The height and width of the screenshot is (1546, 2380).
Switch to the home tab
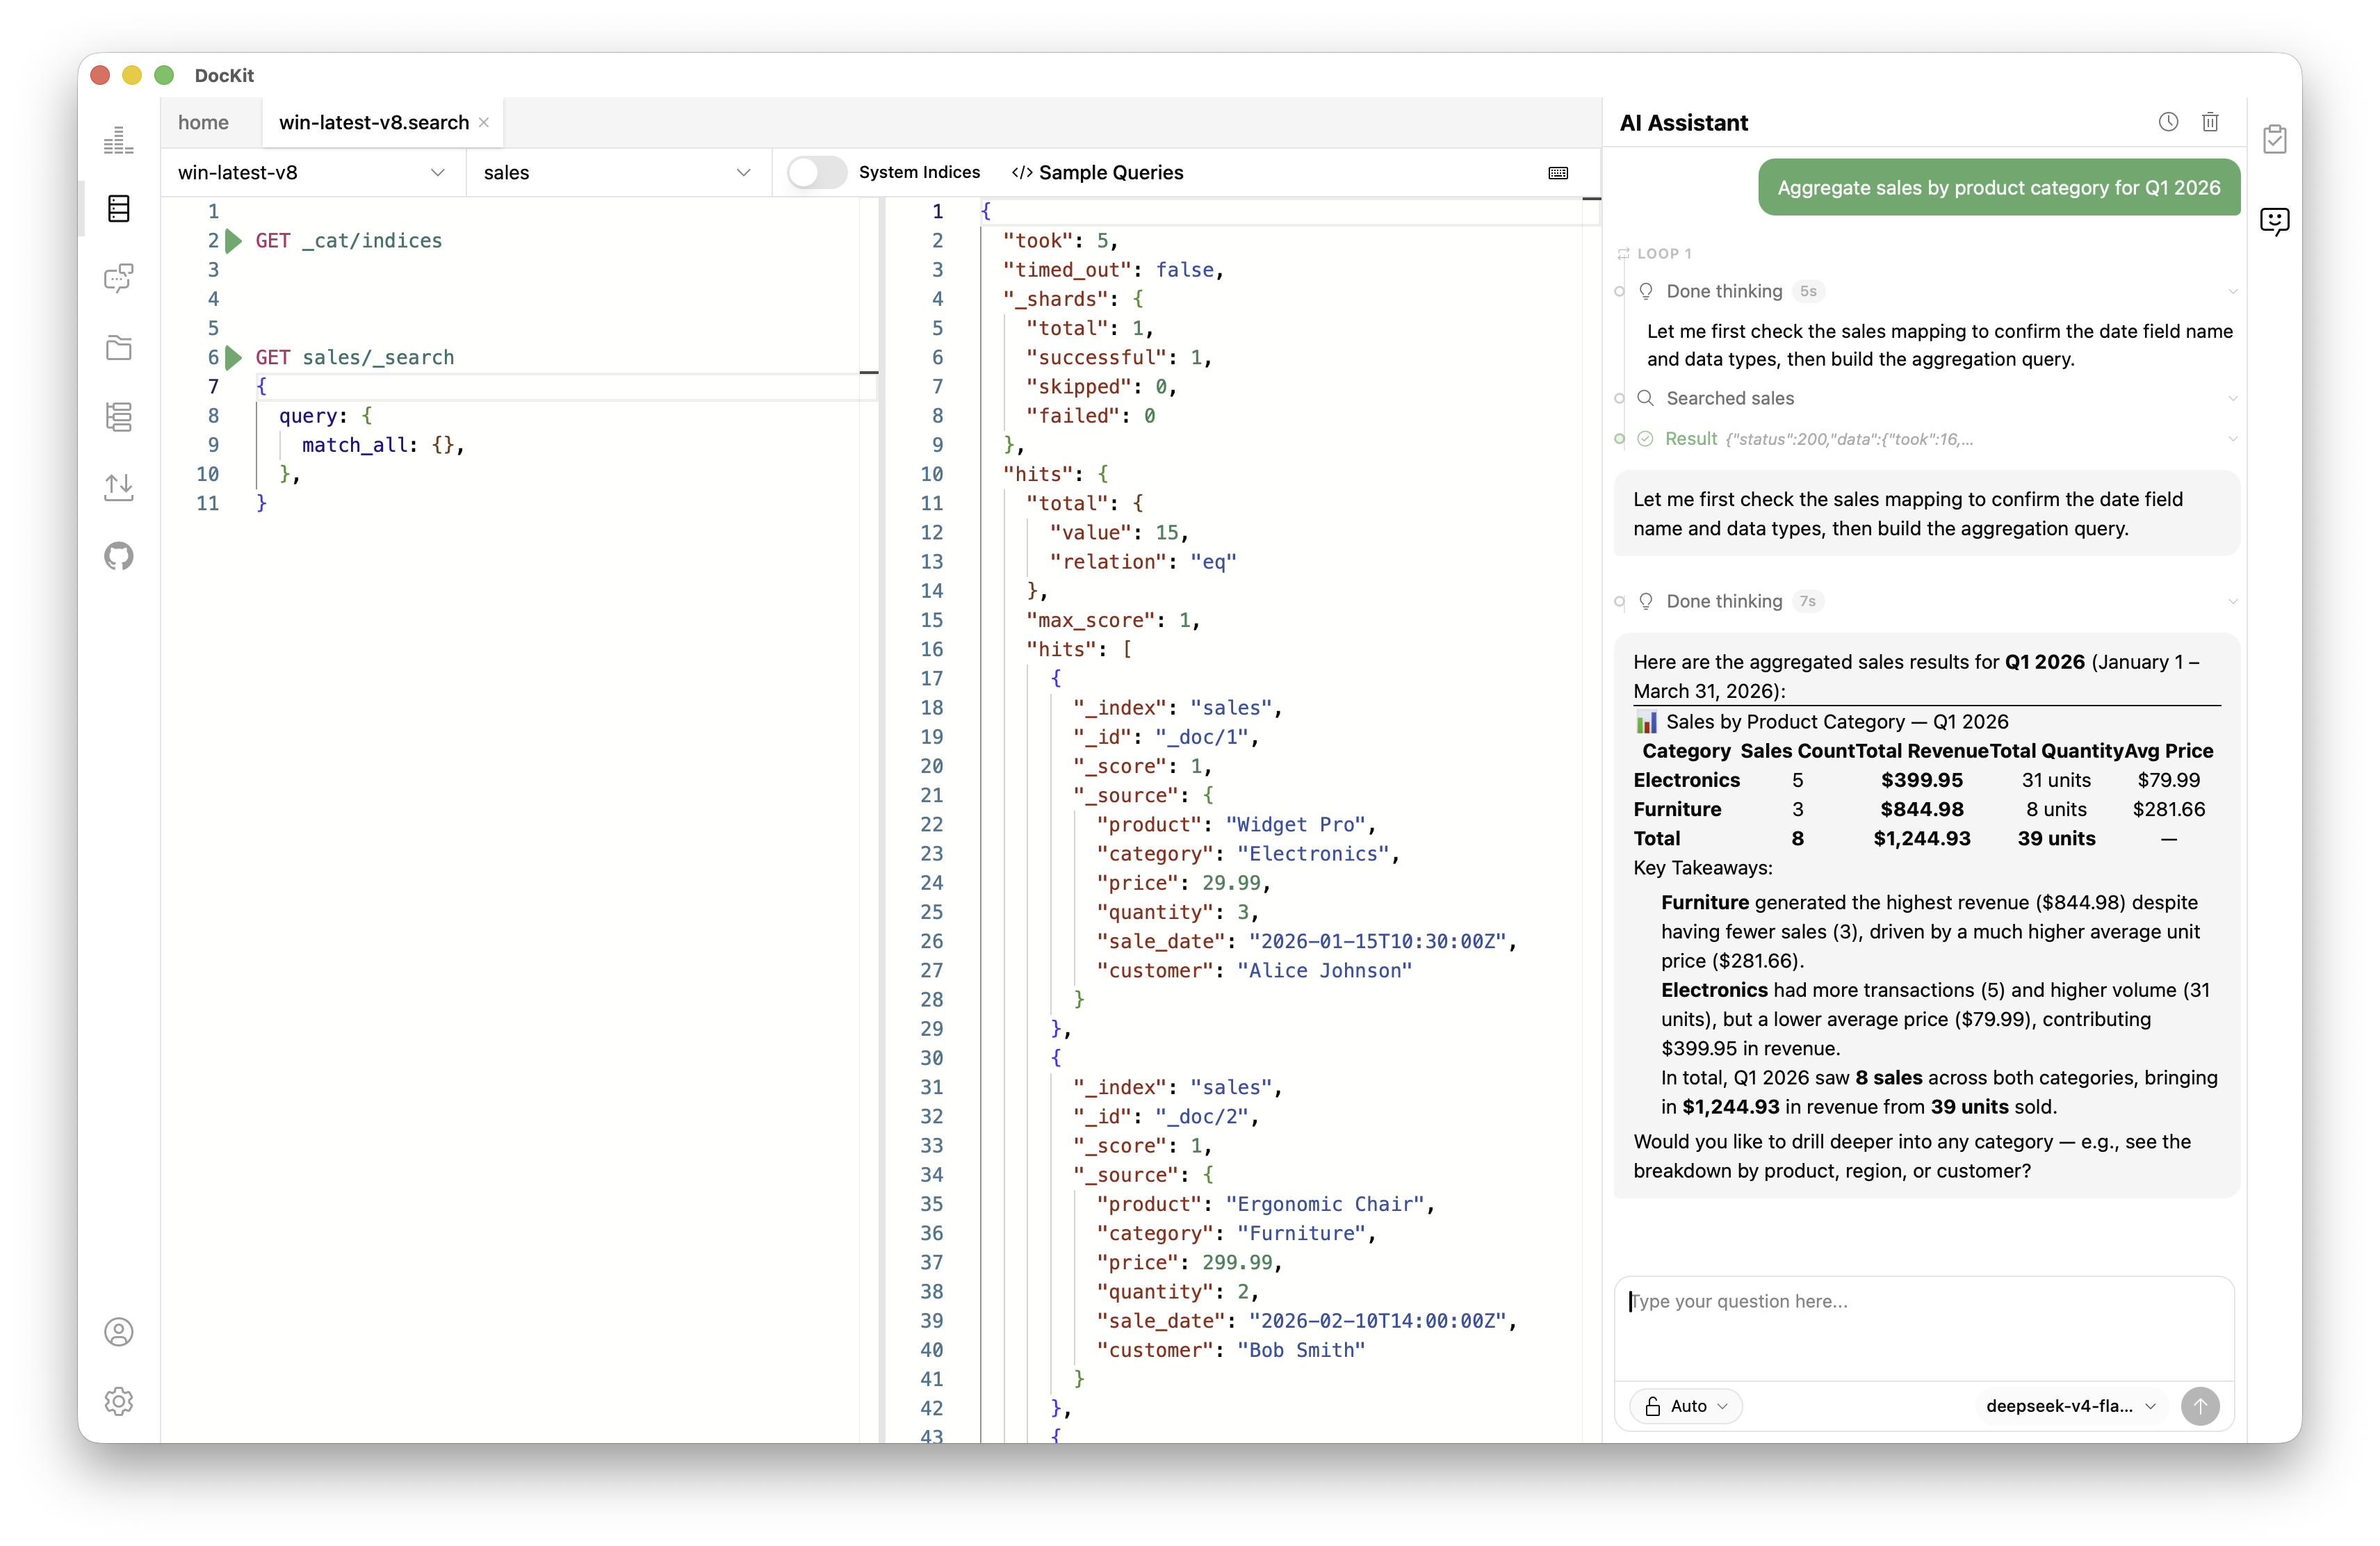coord(203,123)
